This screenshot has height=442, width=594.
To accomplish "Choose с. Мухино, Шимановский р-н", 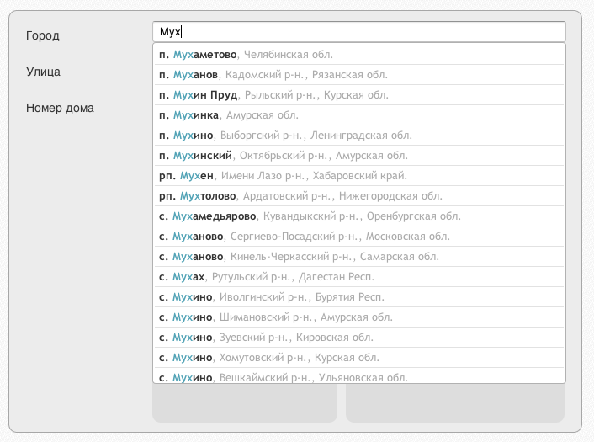I will click(x=358, y=317).
